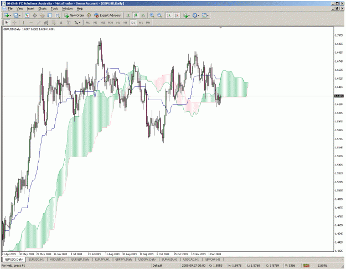The width and height of the screenshot is (346, 269).
Task: Select the Cursor arrow tool
Action: coord(7,23)
